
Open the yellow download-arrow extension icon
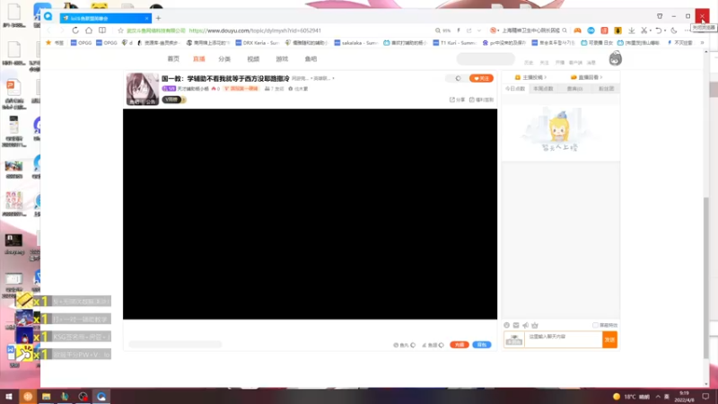click(617, 31)
